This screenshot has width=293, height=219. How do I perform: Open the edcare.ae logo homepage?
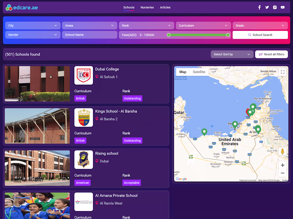coord(22,7)
